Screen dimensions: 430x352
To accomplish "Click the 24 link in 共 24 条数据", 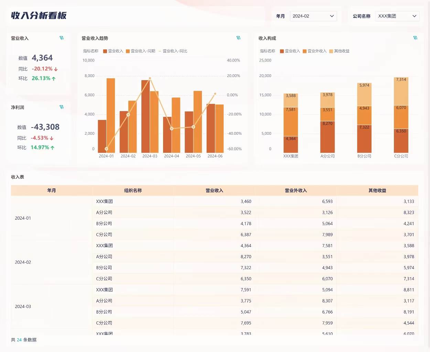I will click(19, 340).
